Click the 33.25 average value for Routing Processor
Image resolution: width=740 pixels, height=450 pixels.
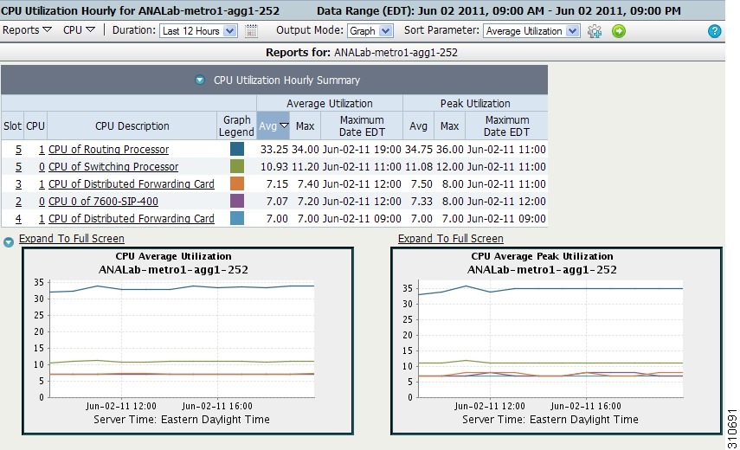[274, 150]
